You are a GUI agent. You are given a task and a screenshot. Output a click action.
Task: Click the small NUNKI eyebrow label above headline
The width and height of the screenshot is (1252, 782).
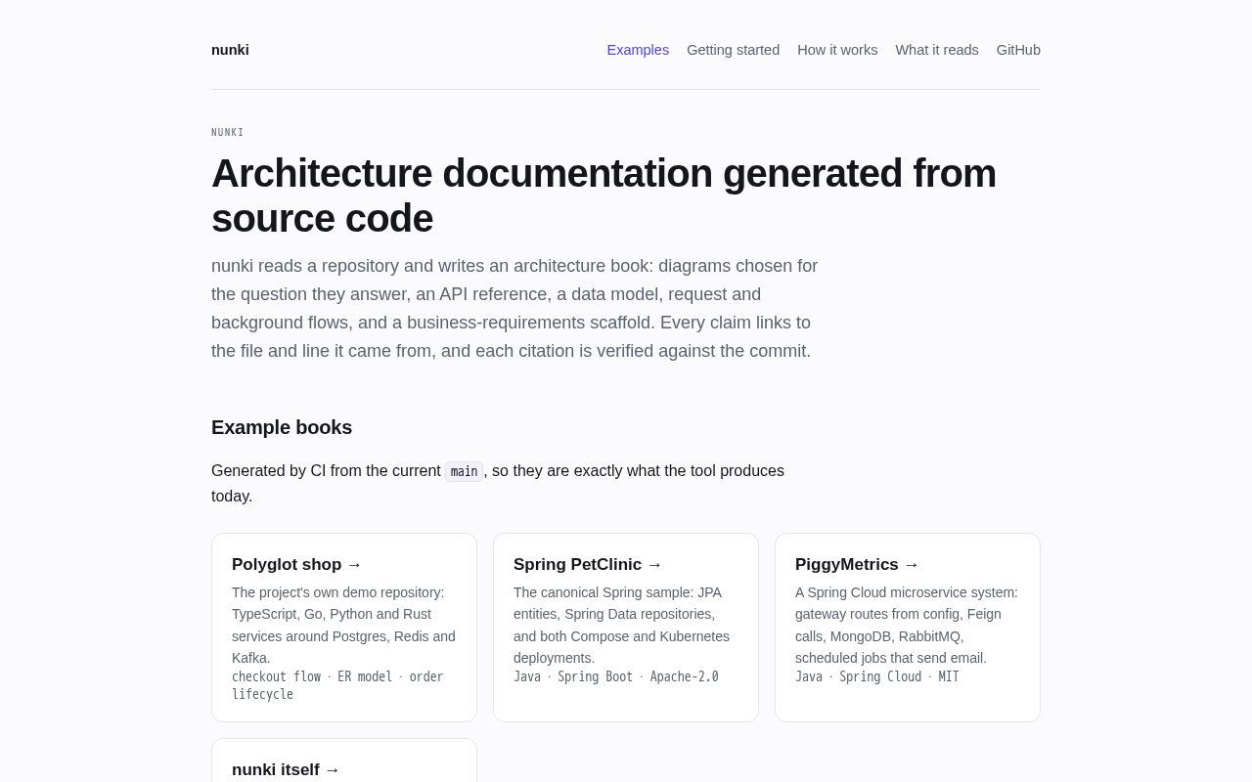(227, 133)
